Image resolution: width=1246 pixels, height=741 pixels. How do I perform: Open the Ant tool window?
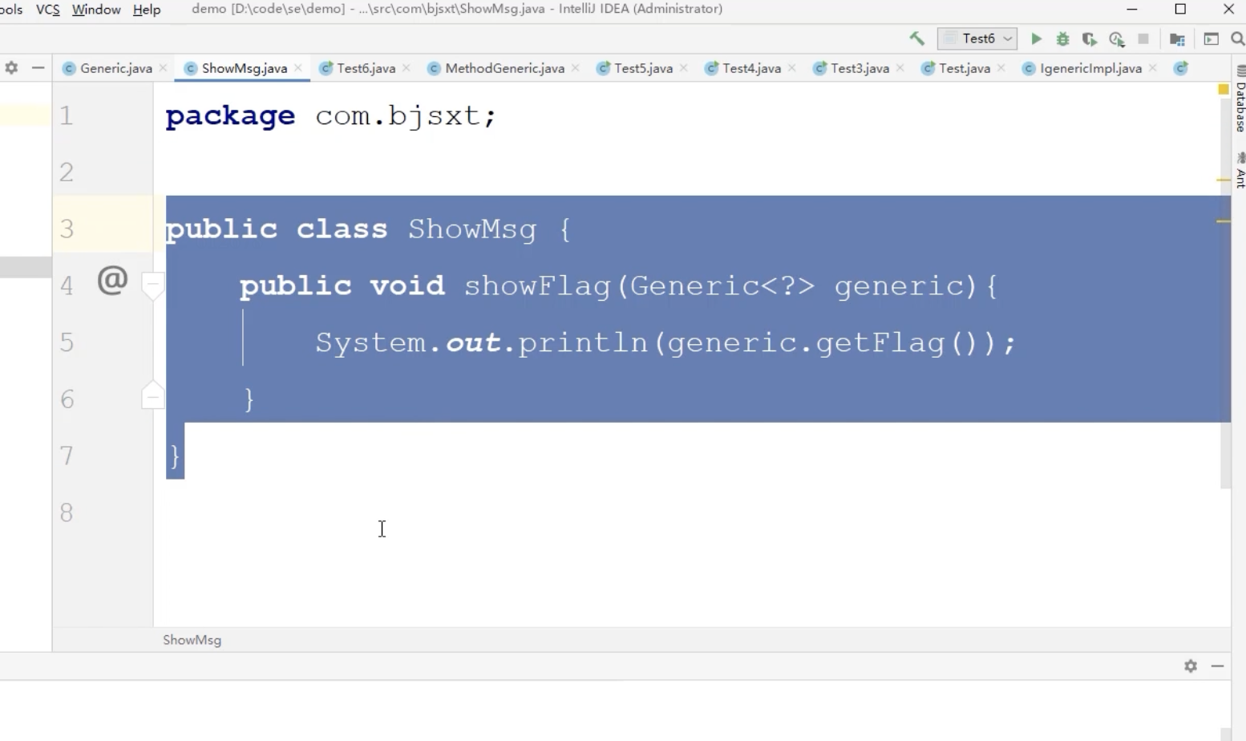click(x=1240, y=171)
